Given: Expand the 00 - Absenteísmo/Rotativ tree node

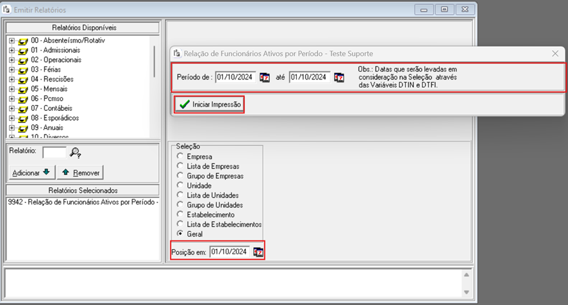Looking at the screenshot, I should 12,41.
